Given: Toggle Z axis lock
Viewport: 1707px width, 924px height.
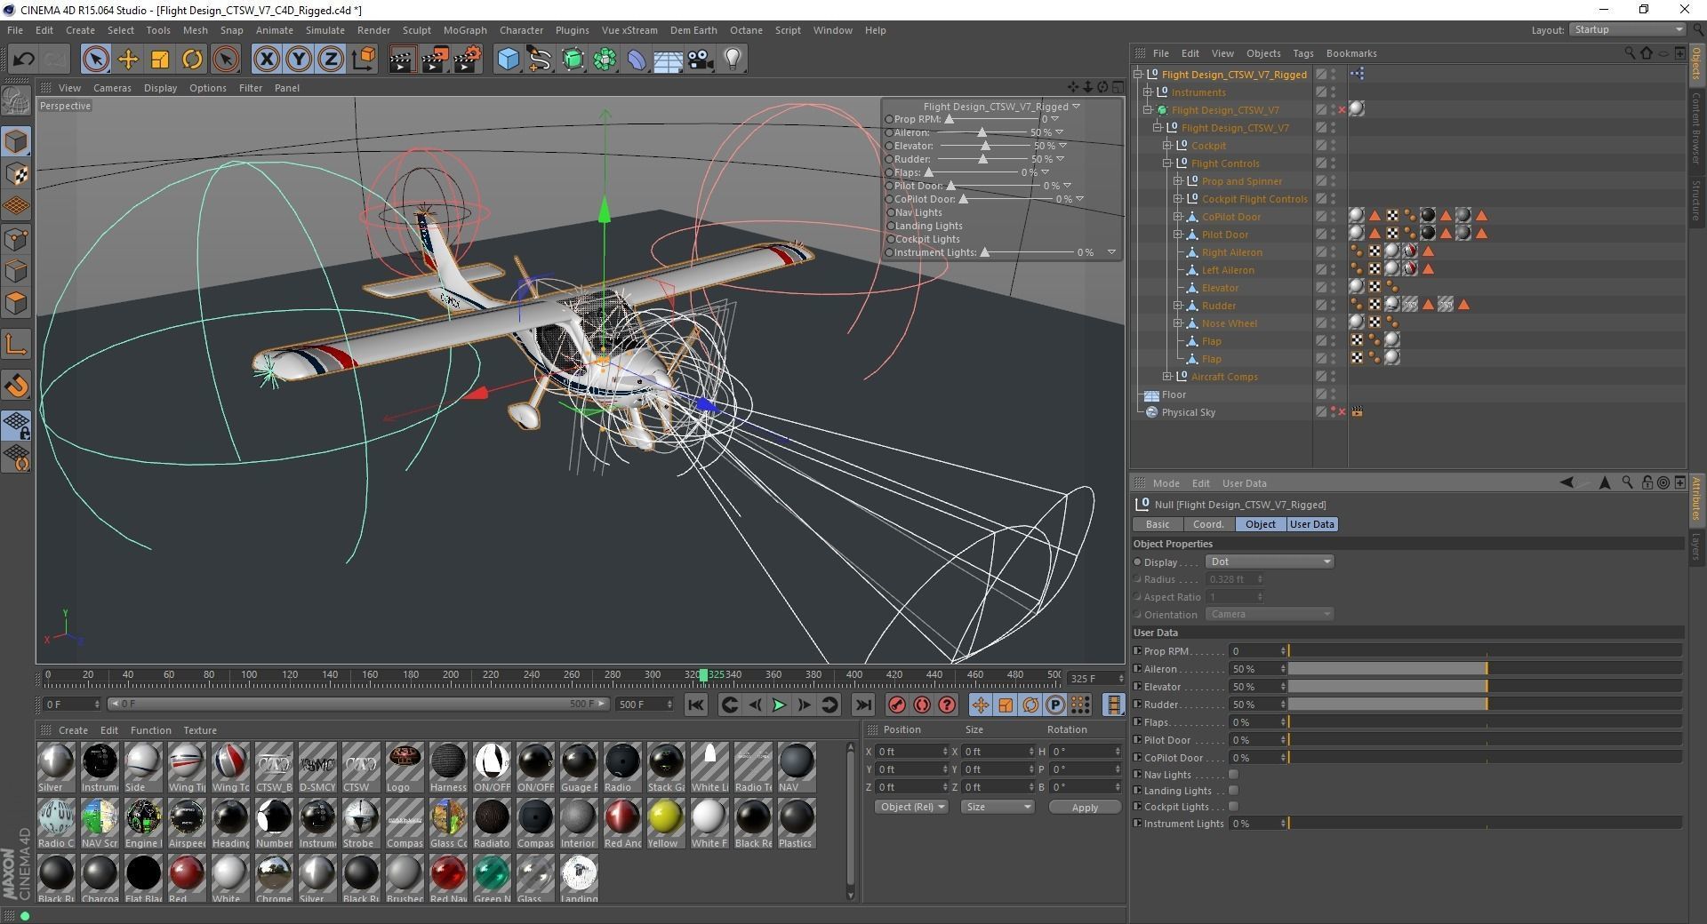Looking at the screenshot, I should click(331, 60).
